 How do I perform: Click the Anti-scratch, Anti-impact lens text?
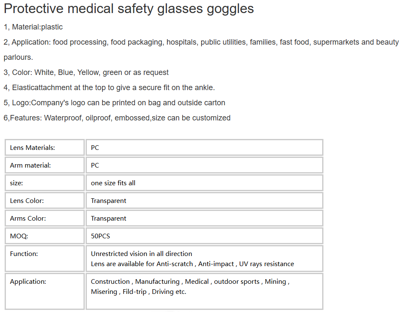coord(192,264)
